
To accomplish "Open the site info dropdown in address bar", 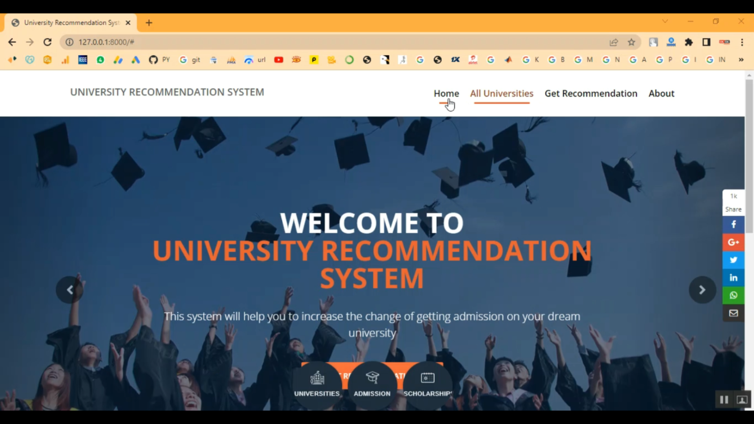I will tap(69, 42).
